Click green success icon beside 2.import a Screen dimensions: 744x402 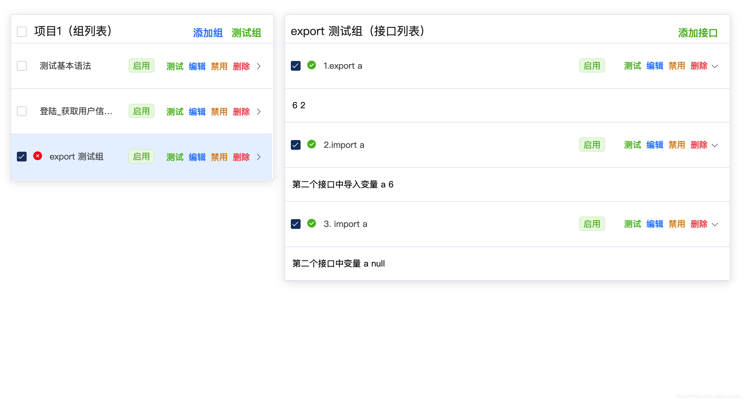312,144
